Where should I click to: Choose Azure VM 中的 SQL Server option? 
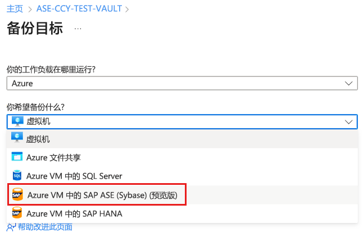click(x=74, y=176)
